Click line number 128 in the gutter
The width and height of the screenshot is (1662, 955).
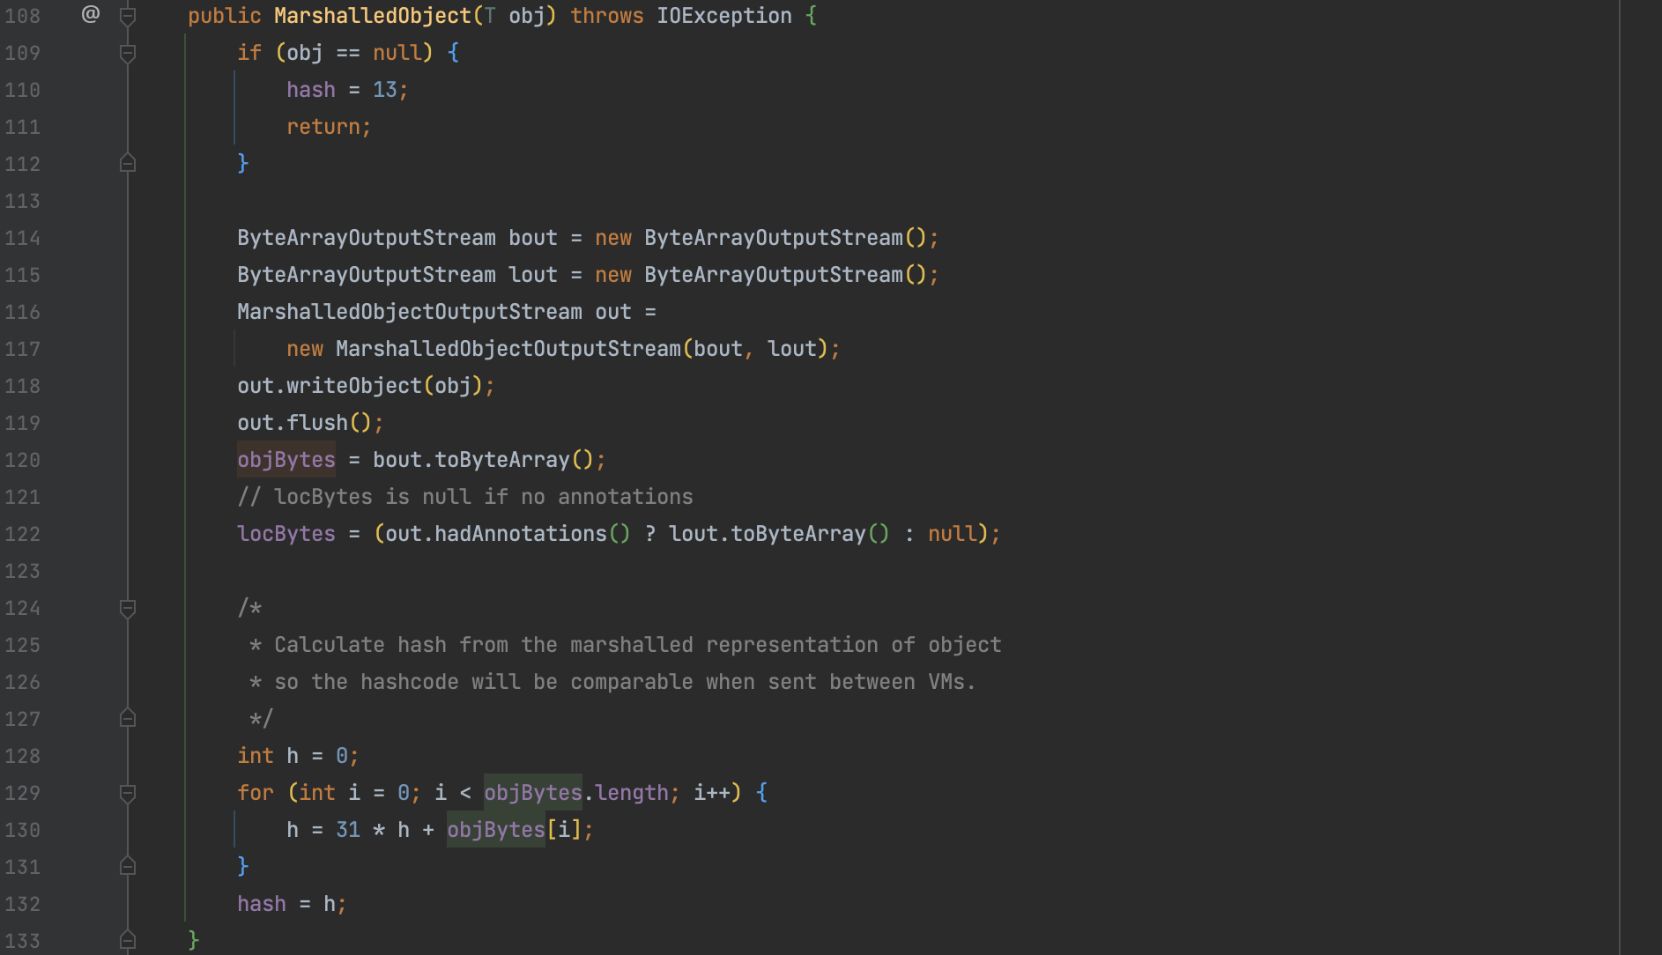(x=23, y=756)
